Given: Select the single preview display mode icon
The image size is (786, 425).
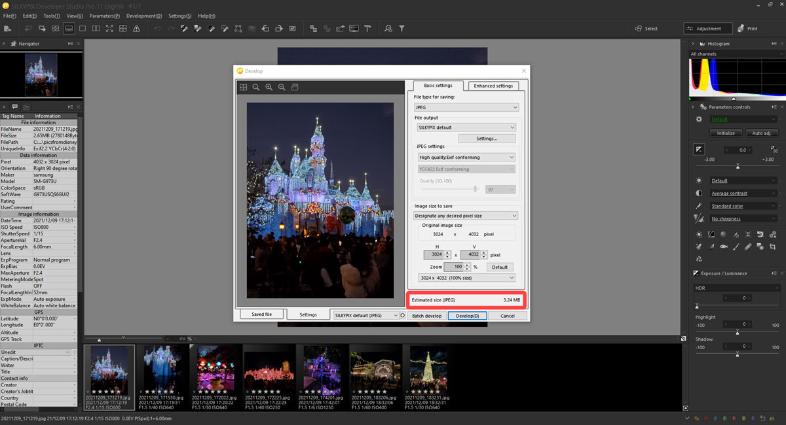Looking at the screenshot, I should pos(83,29).
